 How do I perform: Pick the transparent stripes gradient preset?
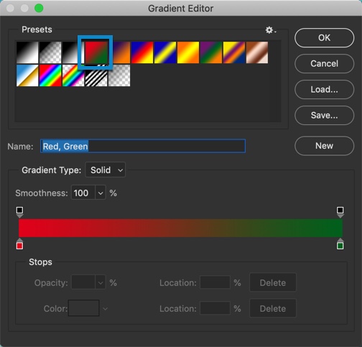(96, 75)
